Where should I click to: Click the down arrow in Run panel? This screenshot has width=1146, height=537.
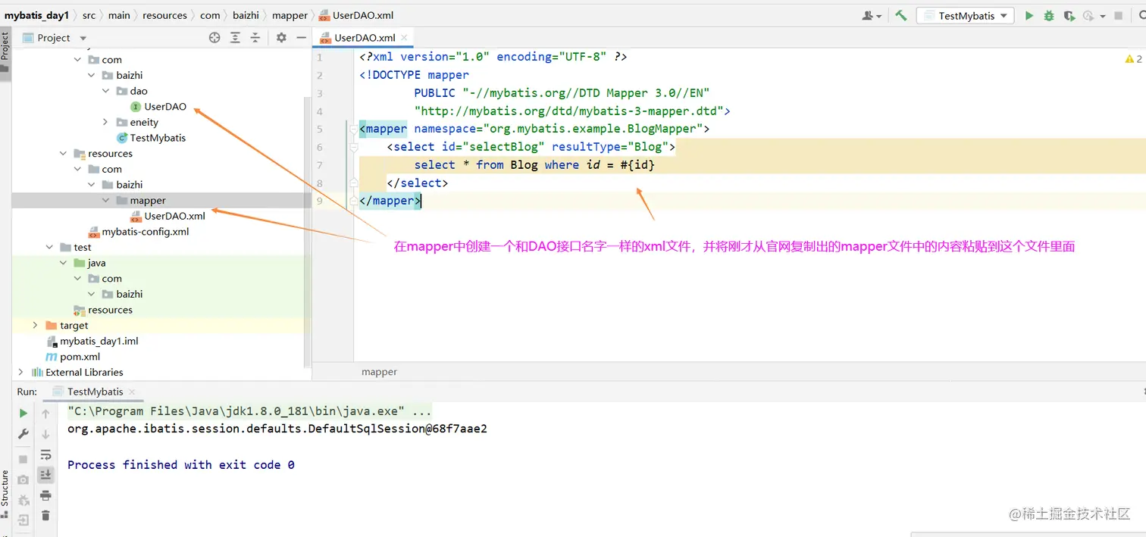(45, 434)
